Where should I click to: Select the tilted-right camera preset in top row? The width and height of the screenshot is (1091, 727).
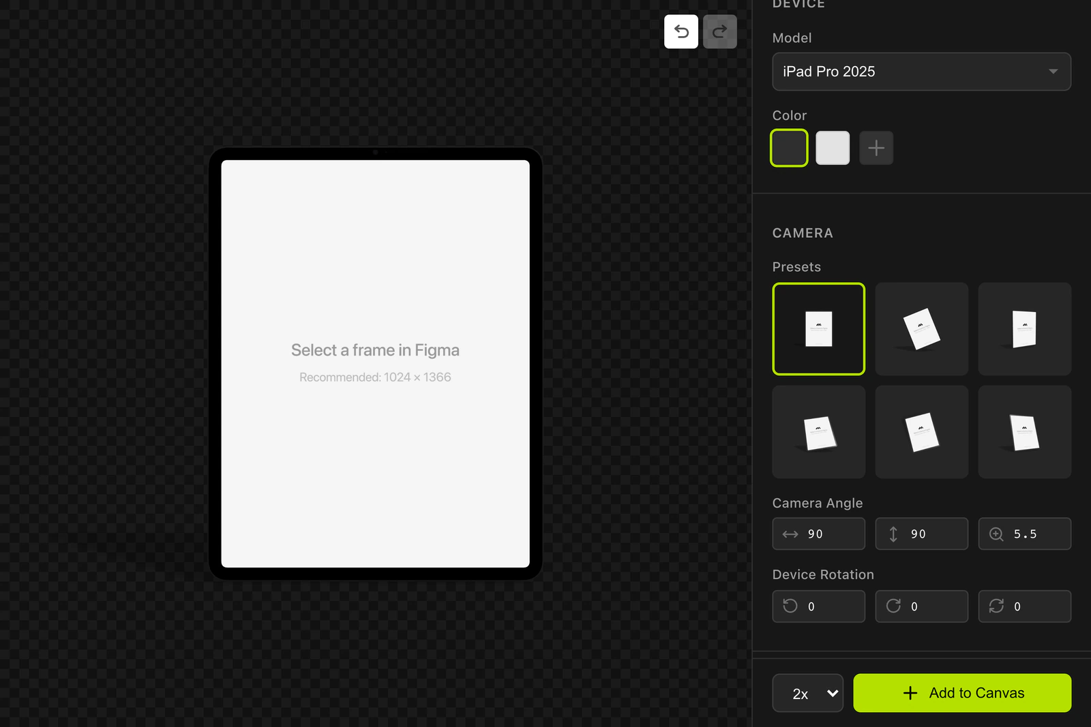point(921,329)
